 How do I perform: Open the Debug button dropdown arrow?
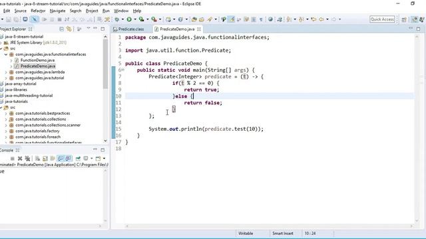click(x=122, y=19)
